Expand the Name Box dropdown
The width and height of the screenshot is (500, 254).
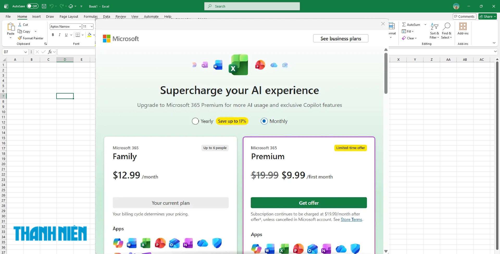click(26, 52)
